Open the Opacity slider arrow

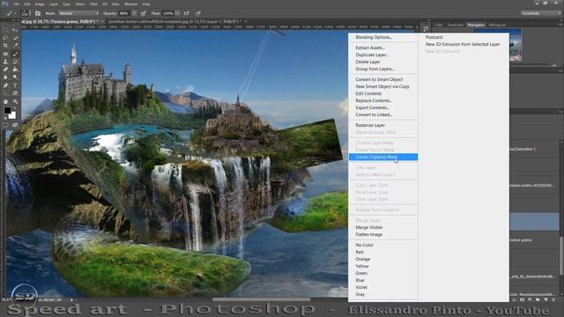(x=134, y=13)
